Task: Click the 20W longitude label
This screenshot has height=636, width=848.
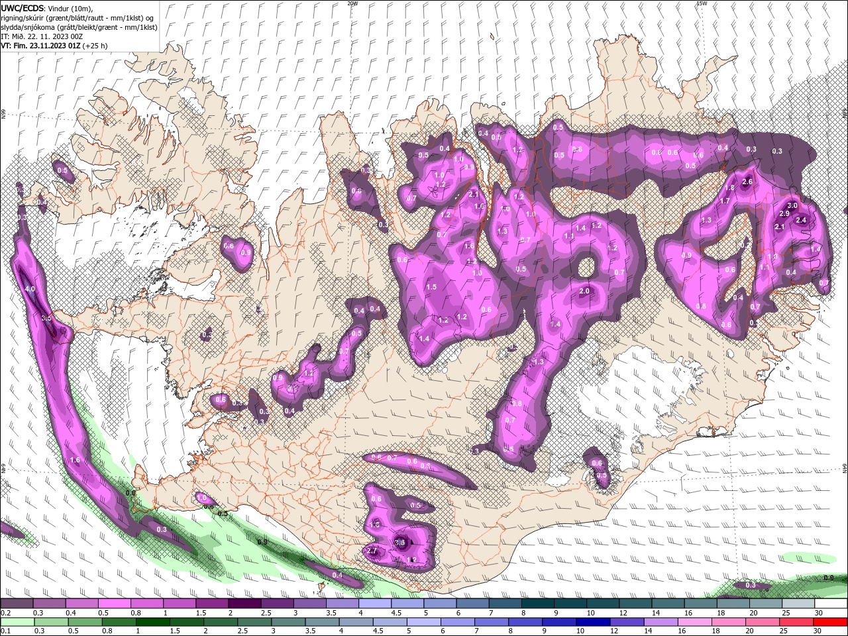Action: click(x=352, y=3)
